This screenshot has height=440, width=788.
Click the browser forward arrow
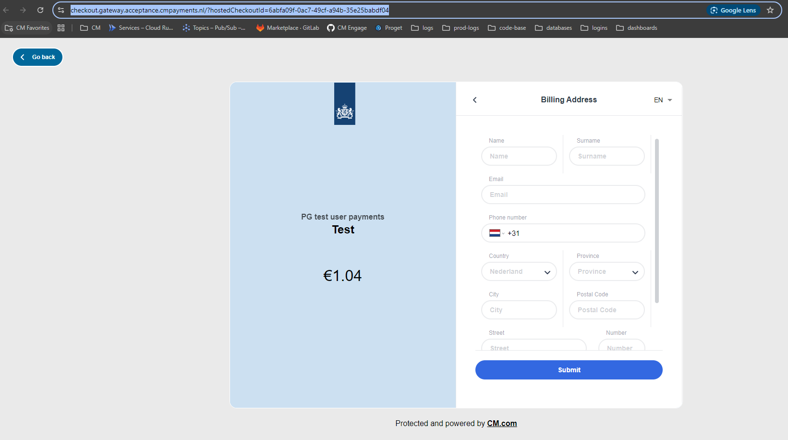23,10
